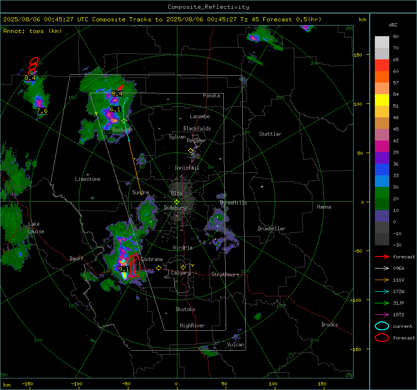
Task: Click the Lake Louise label
Action: coord(36,228)
